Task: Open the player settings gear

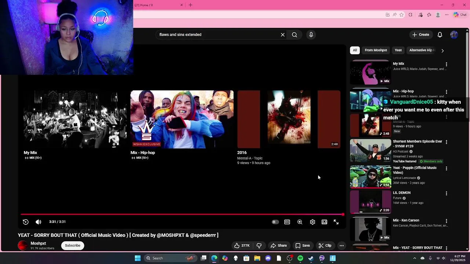Action: click(x=312, y=222)
